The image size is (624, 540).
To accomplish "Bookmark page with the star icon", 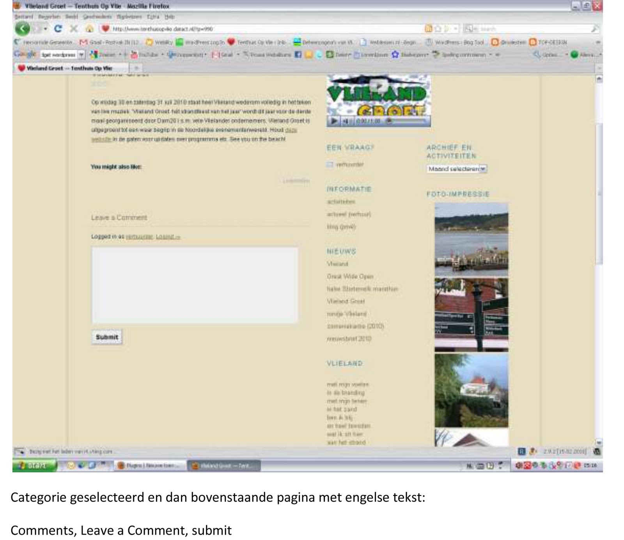I will coord(438,28).
